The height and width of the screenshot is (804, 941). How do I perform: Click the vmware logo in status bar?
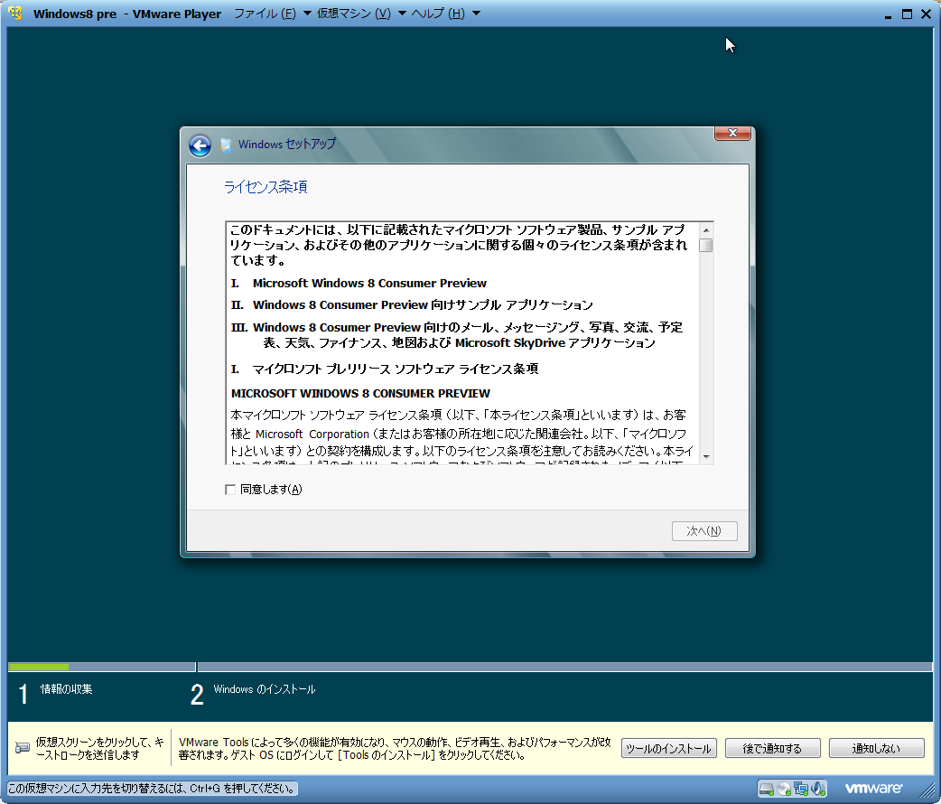873,788
